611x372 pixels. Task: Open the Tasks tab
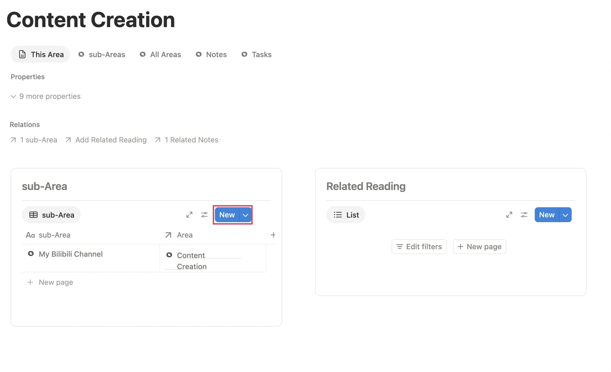(x=257, y=54)
